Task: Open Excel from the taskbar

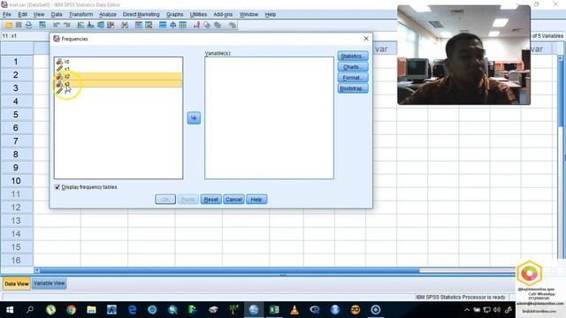Action: pyautogui.click(x=274, y=310)
